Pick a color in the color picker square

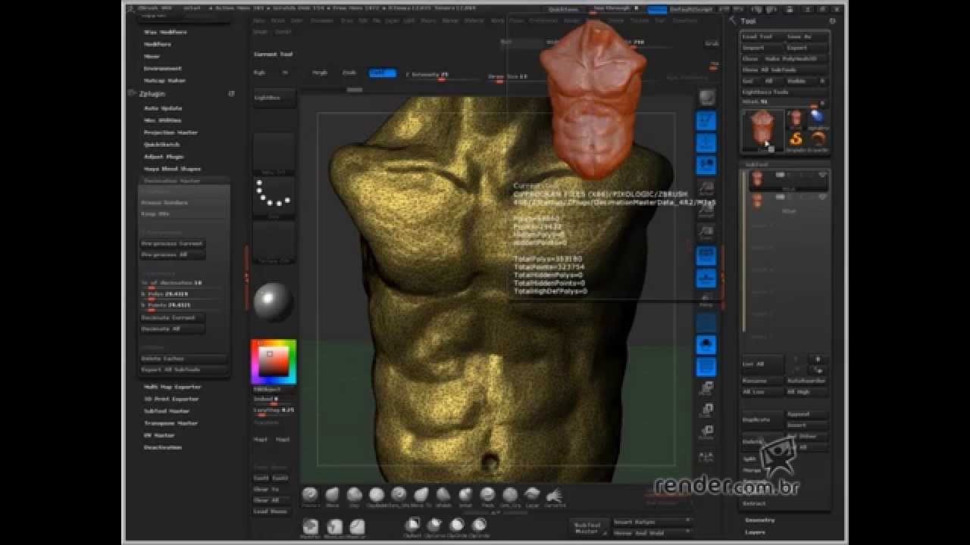pyautogui.click(x=274, y=363)
